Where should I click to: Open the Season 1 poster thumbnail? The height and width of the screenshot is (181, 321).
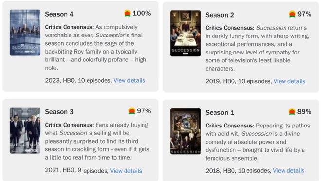pyautogui.click(x=185, y=131)
